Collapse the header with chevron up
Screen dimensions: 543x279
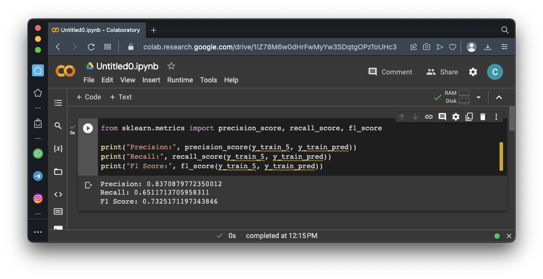click(x=499, y=97)
